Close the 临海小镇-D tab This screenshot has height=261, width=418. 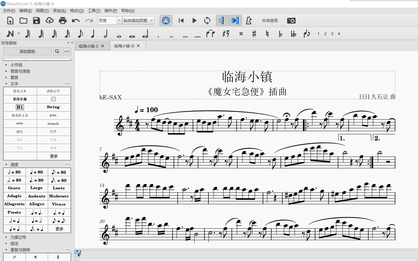click(138, 46)
